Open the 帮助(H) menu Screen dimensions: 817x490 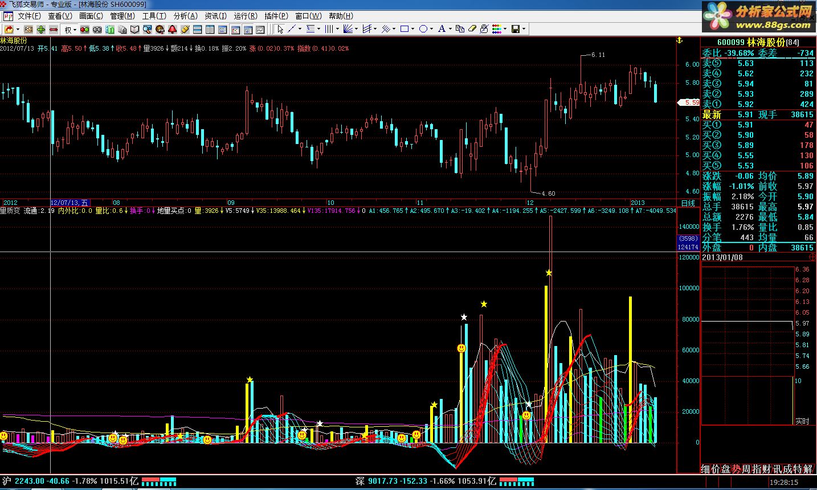coord(341,16)
